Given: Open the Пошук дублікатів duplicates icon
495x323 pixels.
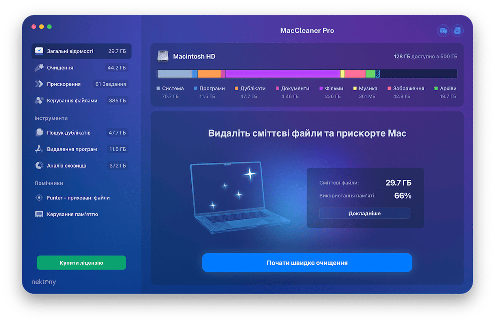Looking at the screenshot, I should 39,133.
